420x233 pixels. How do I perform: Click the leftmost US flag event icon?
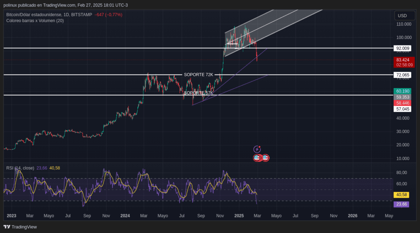(257, 158)
